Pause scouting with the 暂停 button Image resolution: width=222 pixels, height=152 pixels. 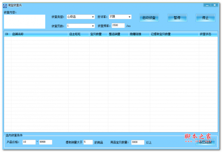pyautogui.click(x=177, y=18)
